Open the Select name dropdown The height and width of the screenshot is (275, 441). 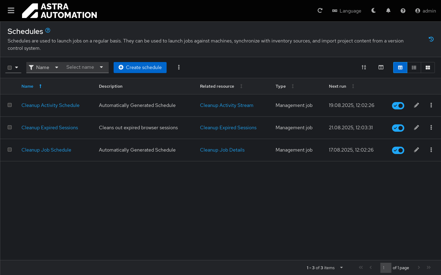tap(85, 68)
